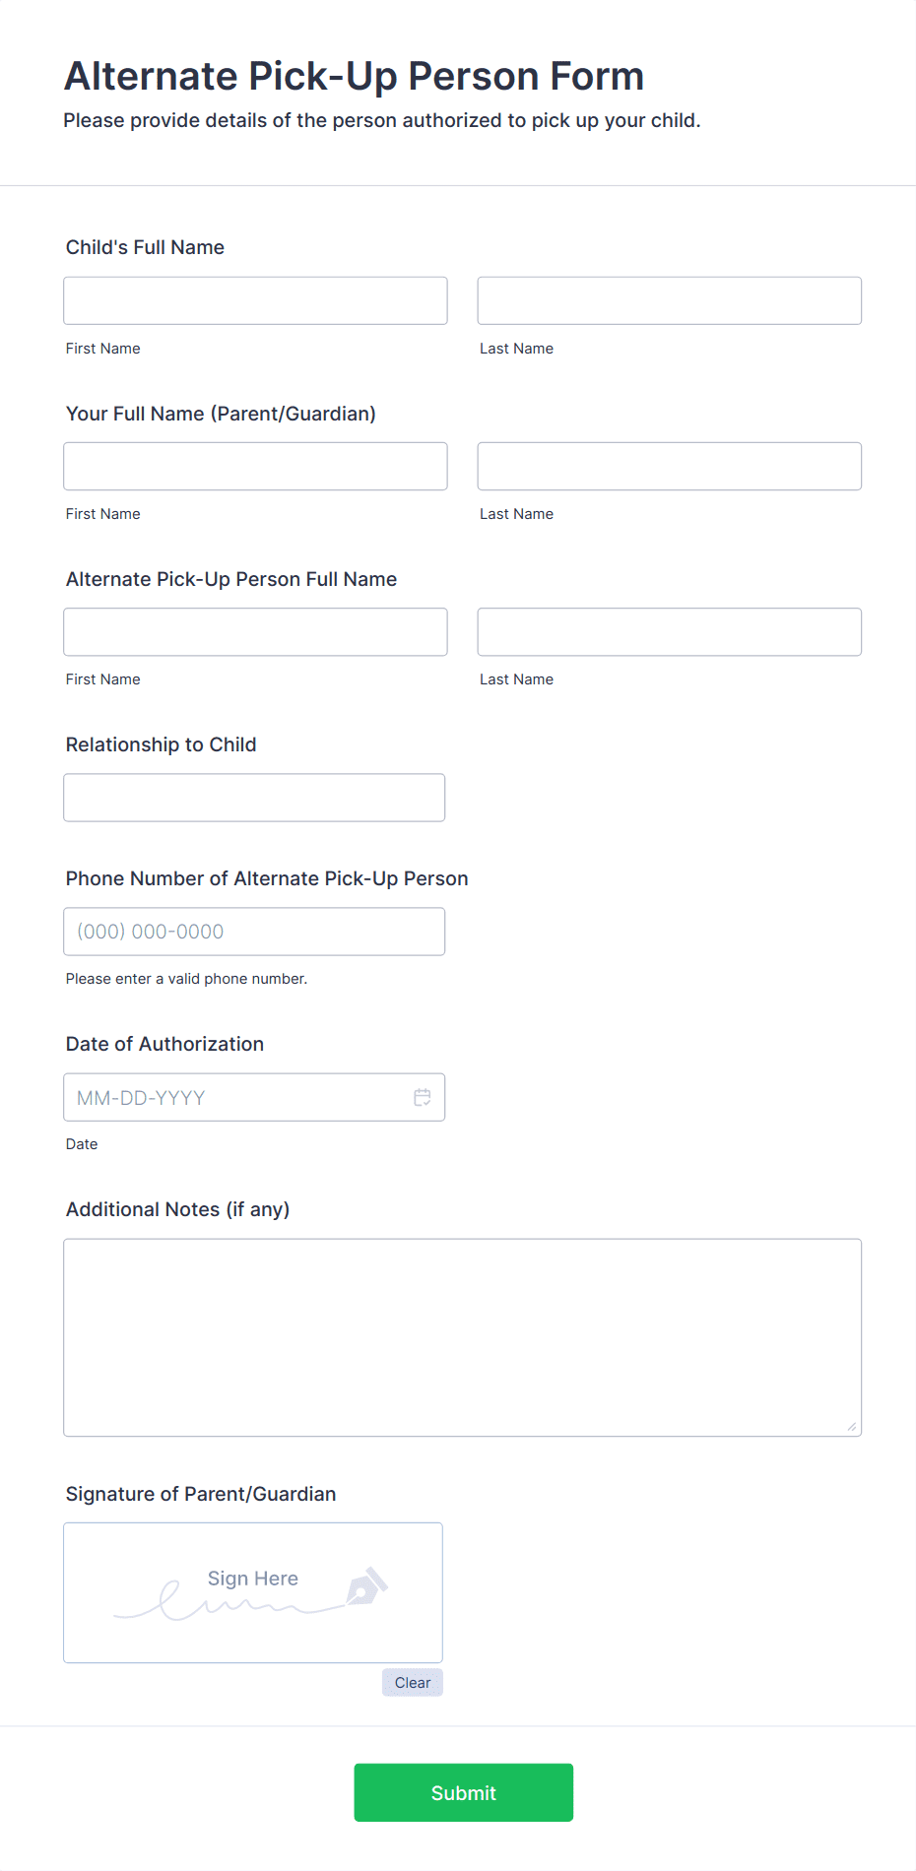The width and height of the screenshot is (916, 1871).
Task: Open the calendar icon in Date of Authorization
Action: pos(423,1097)
